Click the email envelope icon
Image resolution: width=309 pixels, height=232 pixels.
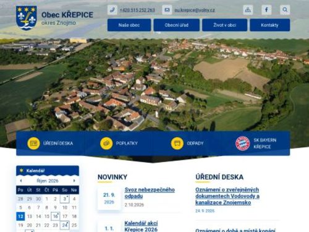pyautogui.click(x=167, y=10)
